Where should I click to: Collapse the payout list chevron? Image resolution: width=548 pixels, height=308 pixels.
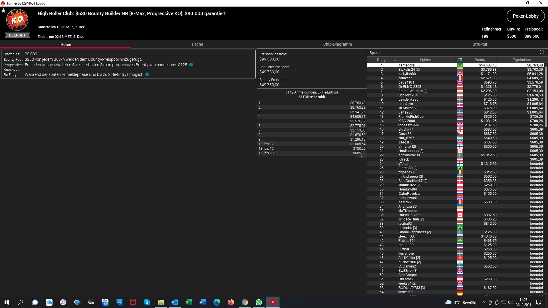coord(362,157)
